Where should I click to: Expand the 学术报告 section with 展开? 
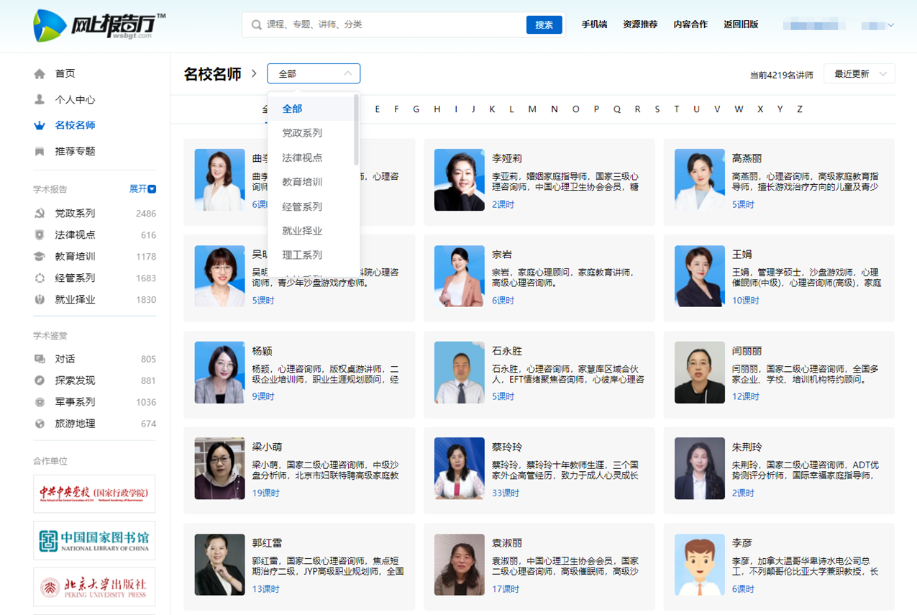(x=142, y=189)
